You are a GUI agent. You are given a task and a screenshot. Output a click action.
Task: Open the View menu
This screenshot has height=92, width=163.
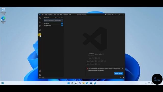(x=55, y=15)
